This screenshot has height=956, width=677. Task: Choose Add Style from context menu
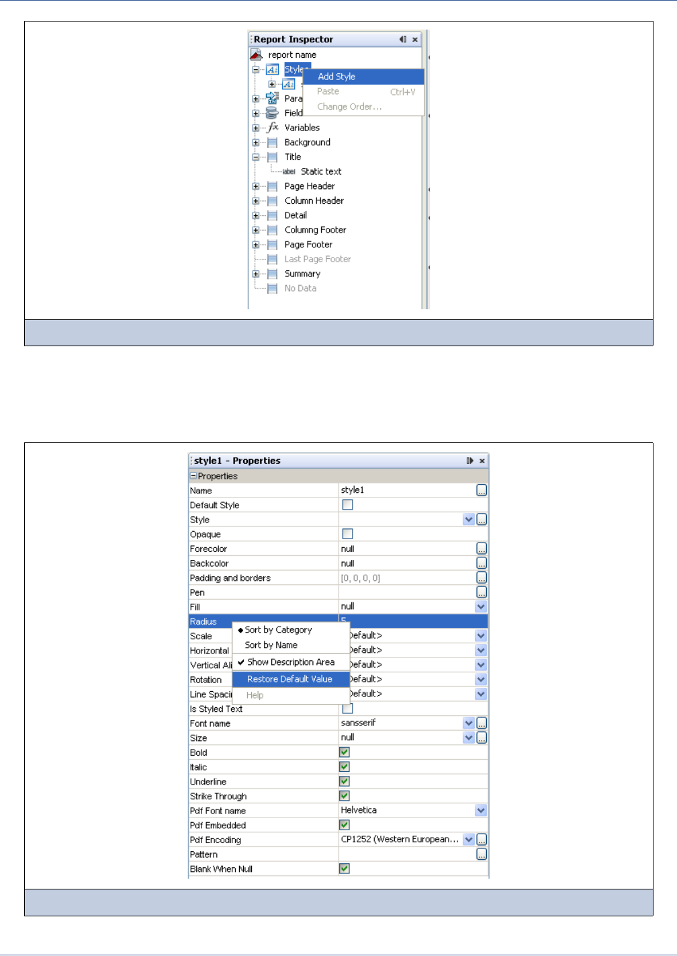(x=363, y=77)
